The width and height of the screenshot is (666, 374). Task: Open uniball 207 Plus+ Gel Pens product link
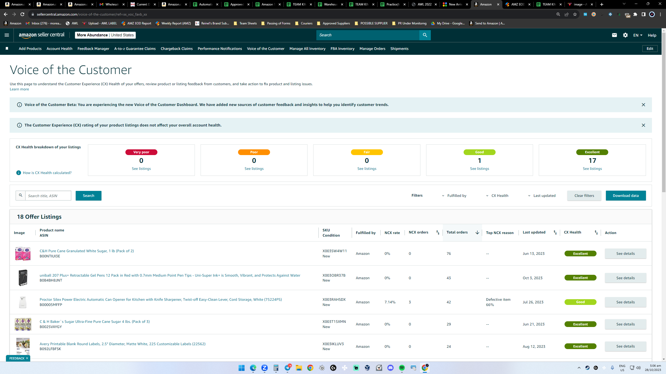click(170, 275)
